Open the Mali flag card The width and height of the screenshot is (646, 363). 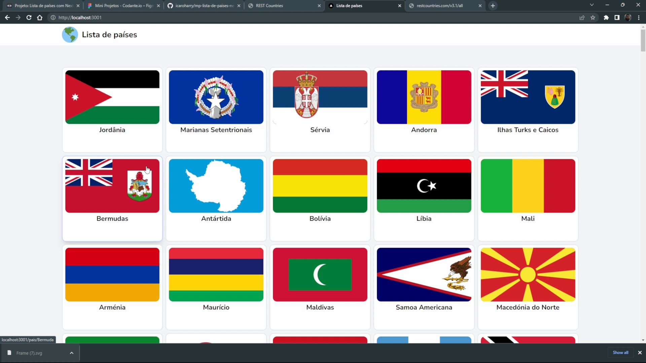pyautogui.click(x=528, y=199)
